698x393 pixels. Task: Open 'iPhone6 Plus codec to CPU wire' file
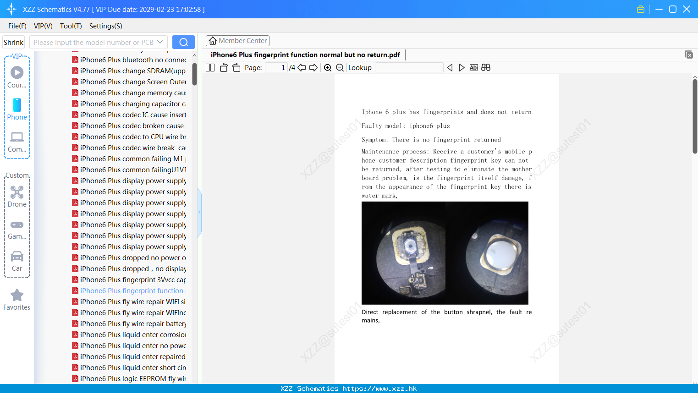(129, 137)
